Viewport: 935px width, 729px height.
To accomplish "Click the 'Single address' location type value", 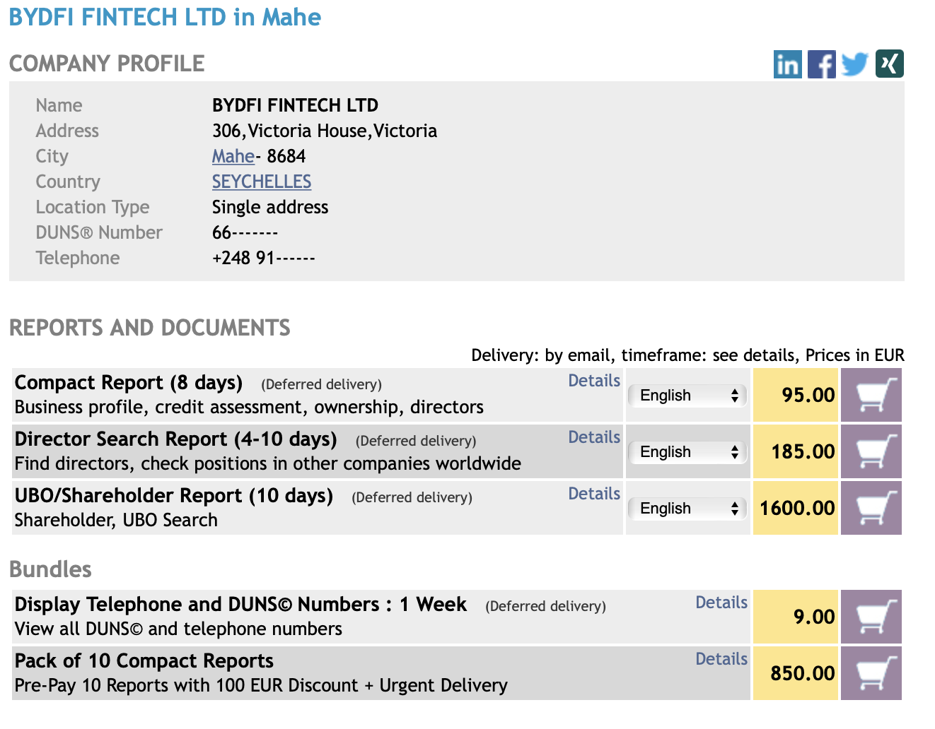I will 270,207.
